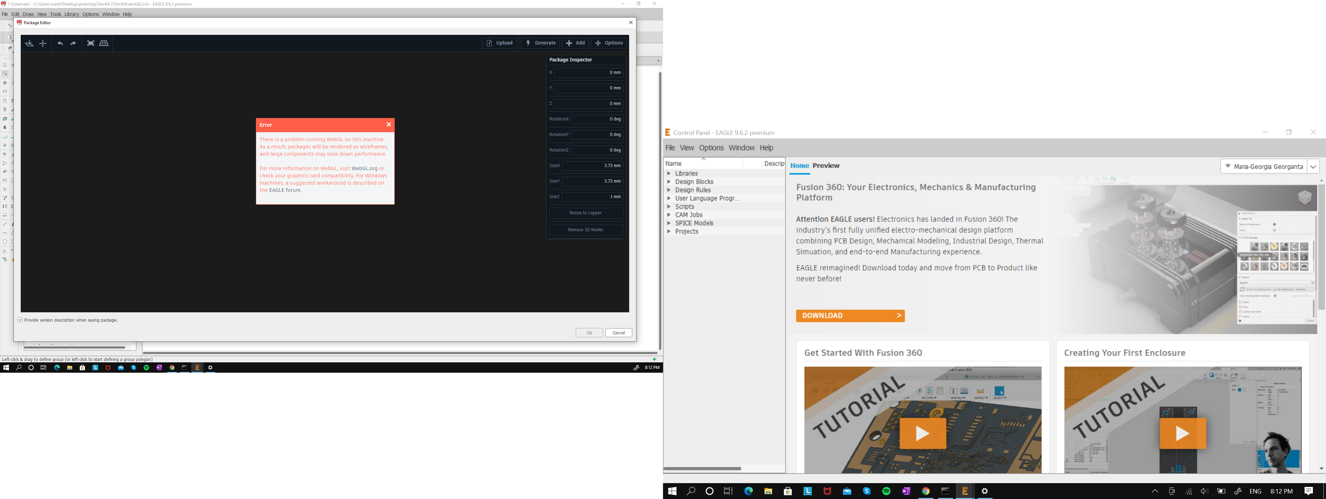Select the Rotate tool in schematic toolbar
This screenshot has width=1326, height=499.
[x=4, y=91]
